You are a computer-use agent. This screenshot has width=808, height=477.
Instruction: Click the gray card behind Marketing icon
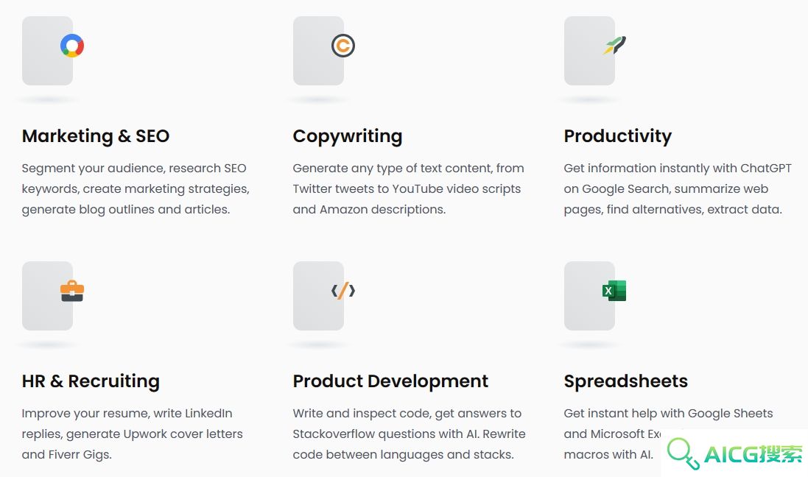pyautogui.click(x=47, y=51)
